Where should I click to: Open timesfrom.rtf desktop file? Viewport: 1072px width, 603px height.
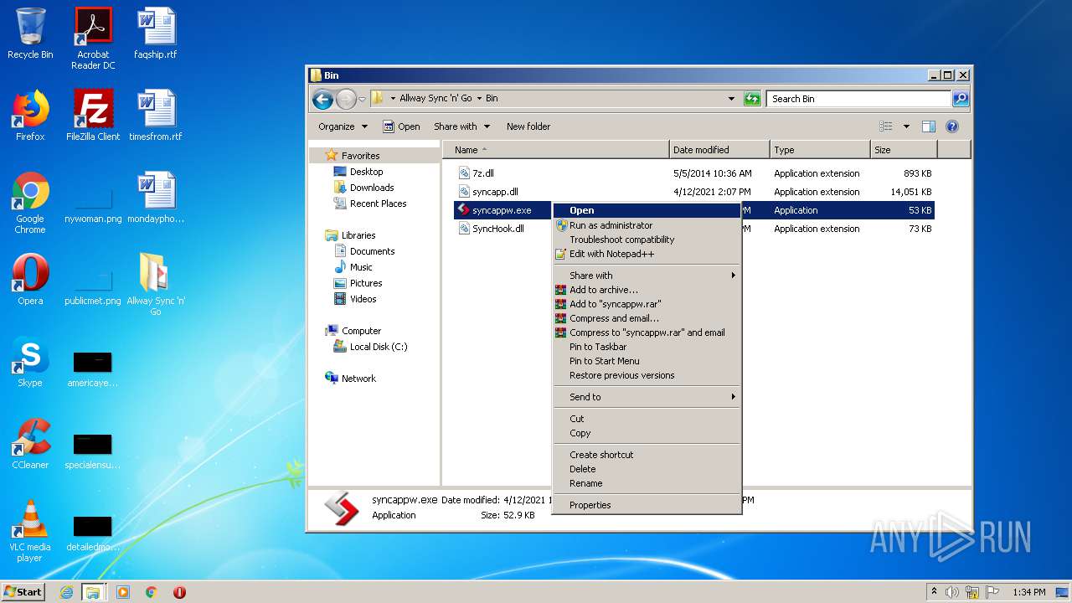(156, 116)
